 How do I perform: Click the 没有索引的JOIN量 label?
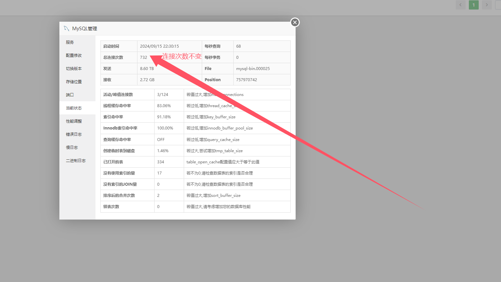120,184
